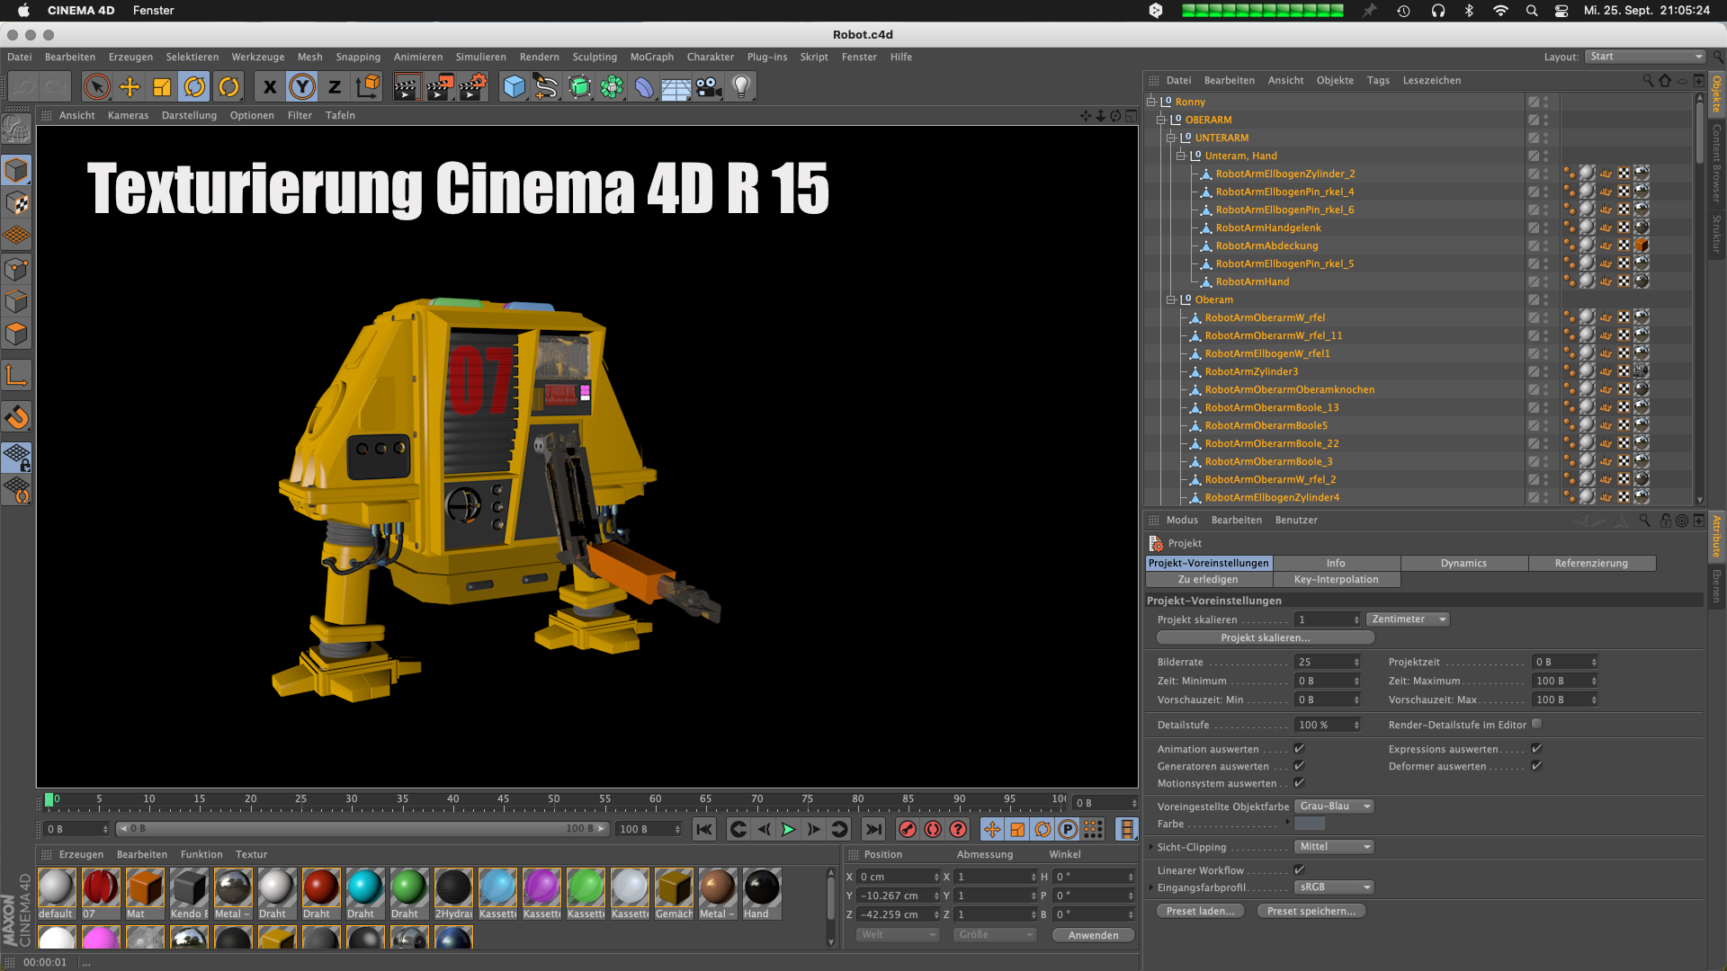Click the Farbe color swatch
This screenshot has height=971, width=1727.
tap(1310, 824)
